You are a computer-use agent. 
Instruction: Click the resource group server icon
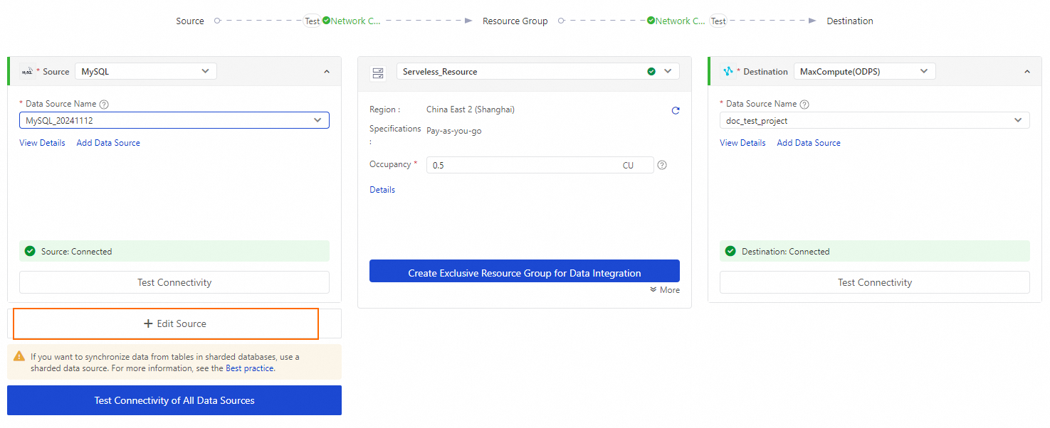point(378,73)
